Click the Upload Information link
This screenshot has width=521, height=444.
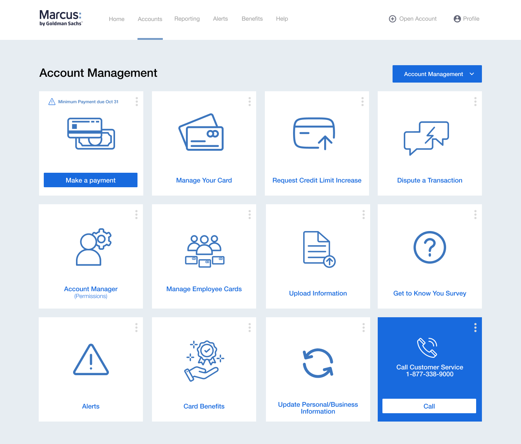[x=318, y=293]
